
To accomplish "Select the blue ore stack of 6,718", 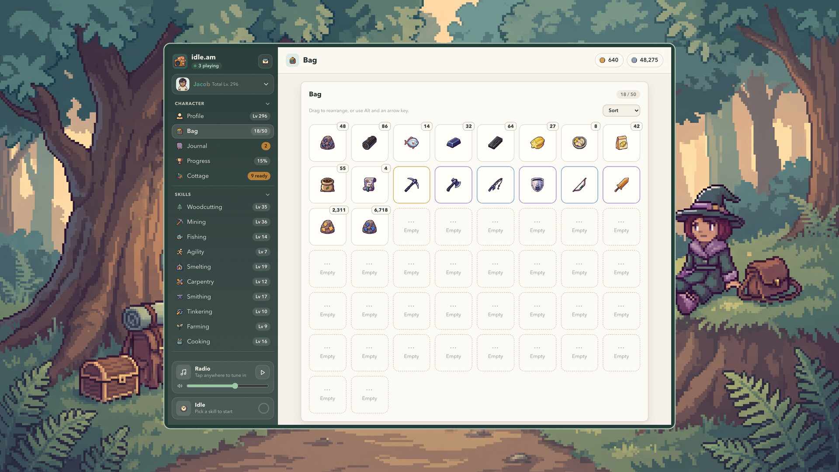I will [369, 227].
